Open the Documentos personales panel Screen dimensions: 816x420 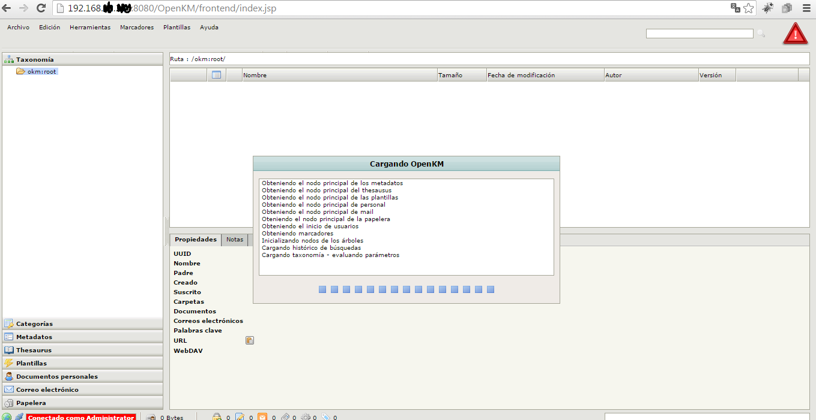click(x=56, y=376)
